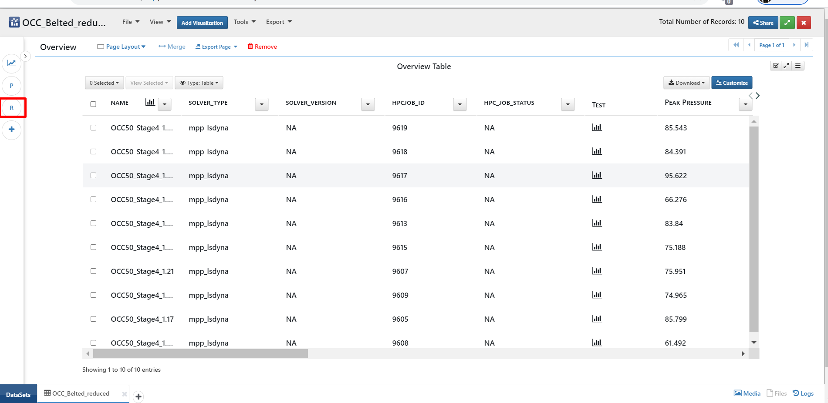The width and height of the screenshot is (828, 403).
Task: Click Remove page link
Action: coord(262,47)
